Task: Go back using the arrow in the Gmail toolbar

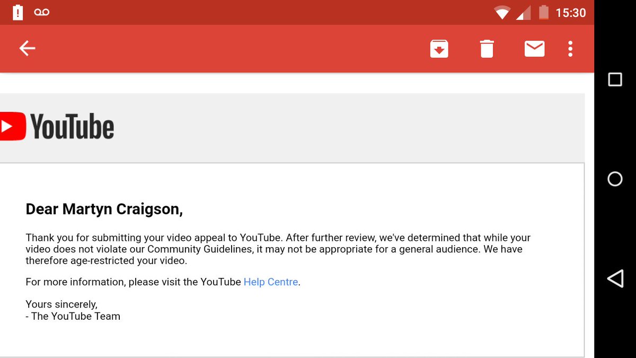Action: tap(27, 48)
